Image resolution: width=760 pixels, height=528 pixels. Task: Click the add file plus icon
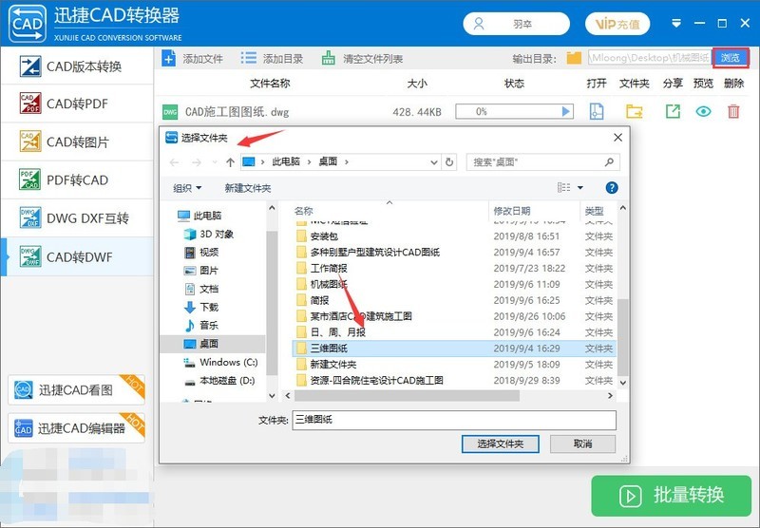[168, 59]
